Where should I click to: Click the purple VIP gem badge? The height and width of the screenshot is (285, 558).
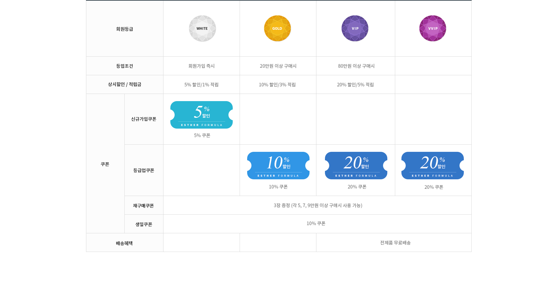coord(355,28)
